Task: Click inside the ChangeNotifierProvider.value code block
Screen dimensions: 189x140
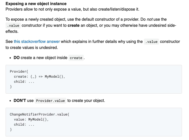Action: [x=94, y=122]
